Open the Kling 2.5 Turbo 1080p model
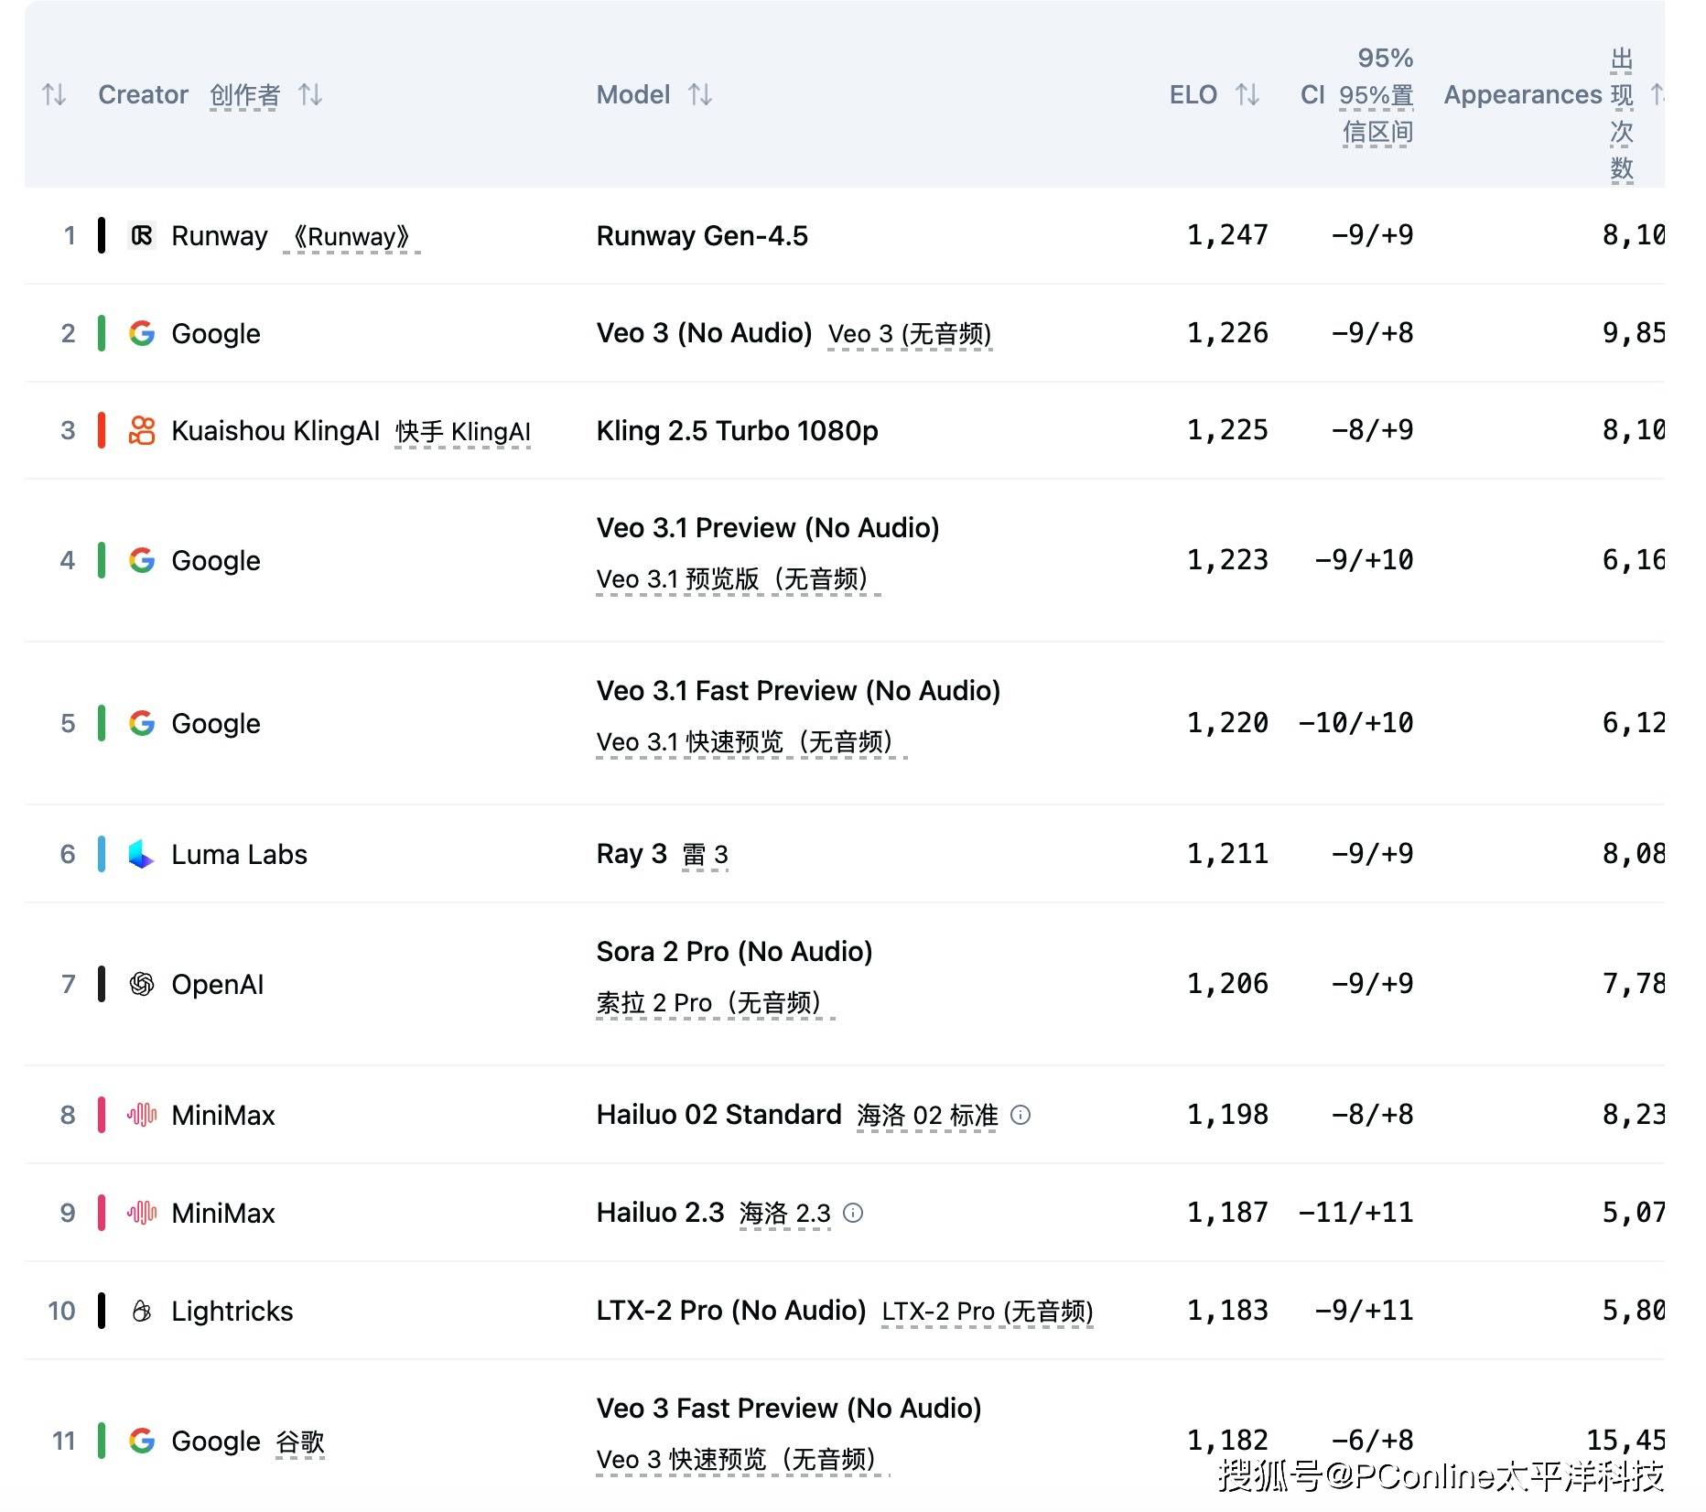 tap(737, 430)
